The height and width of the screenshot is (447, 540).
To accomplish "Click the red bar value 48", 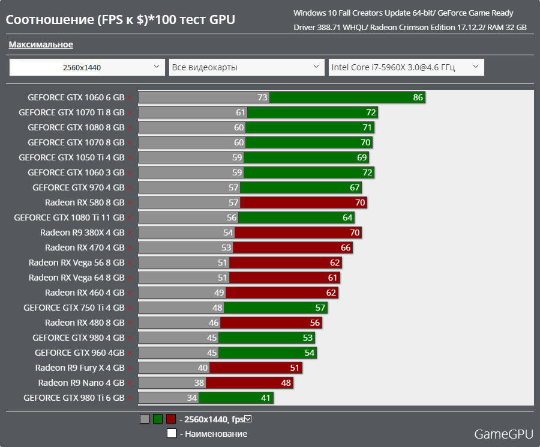I will tap(286, 383).
